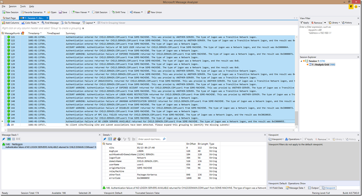Close the Session 1 tab
The width and height of the screenshot is (362, 196).
click(x=47, y=18)
